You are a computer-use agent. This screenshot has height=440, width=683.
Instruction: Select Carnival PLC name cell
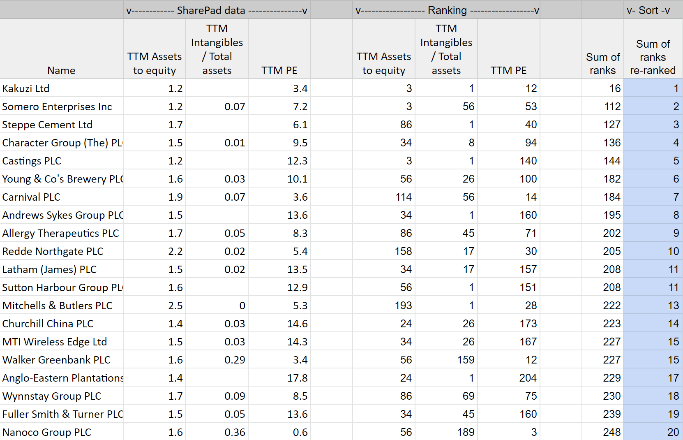(x=62, y=197)
